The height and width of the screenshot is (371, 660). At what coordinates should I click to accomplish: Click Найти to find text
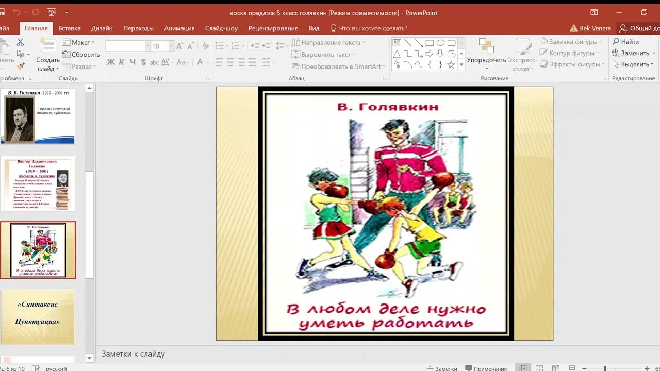click(x=625, y=42)
